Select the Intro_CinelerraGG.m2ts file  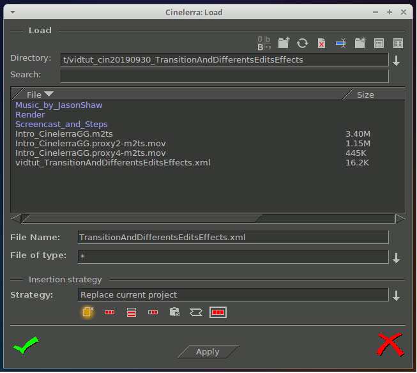coord(54,134)
